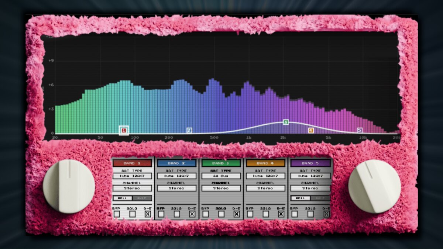Choose SHLF filter shape for Band 5
This screenshot has width=443, height=249.
point(320,198)
